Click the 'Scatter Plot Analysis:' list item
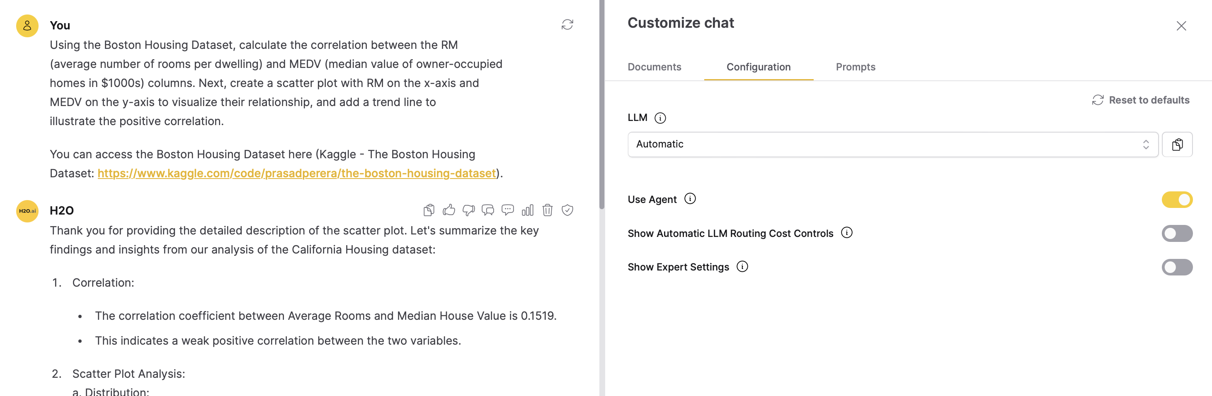This screenshot has height=396, width=1212. click(x=128, y=374)
